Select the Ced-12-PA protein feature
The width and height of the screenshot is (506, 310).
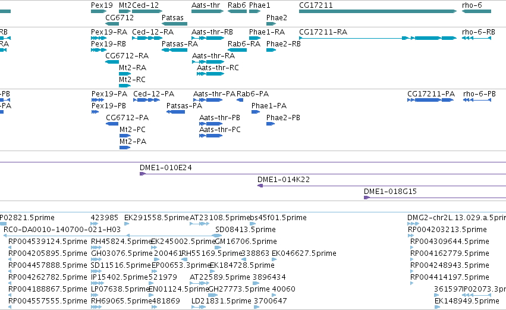[146, 100]
